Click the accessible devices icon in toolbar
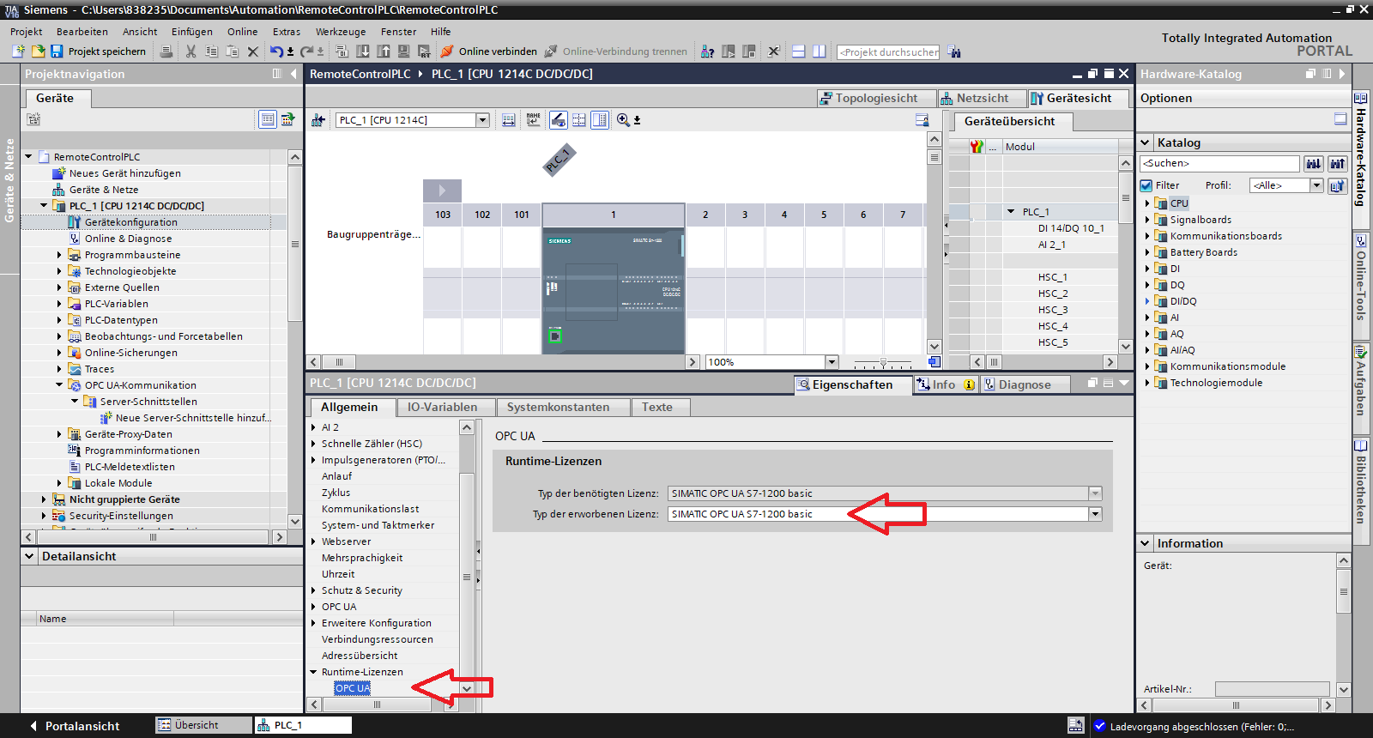 tap(707, 51)
